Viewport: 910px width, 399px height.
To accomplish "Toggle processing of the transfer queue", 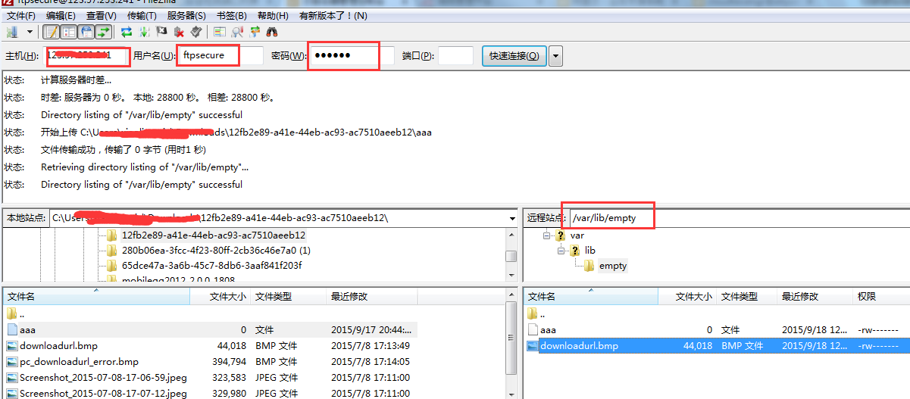I will click(x=144, y=32).
